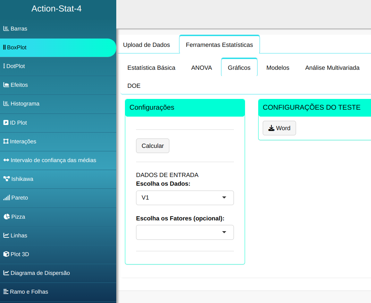Image resolution: width=371 pixels, height=303 pixels.
Task: Select the DotPlot sidebar icon
Action: coord(4,66)
